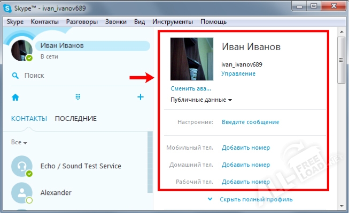This screenshot has width=349, height=213.
Task: Expand the Публичные данные dropdown
Action: point(201,100)
